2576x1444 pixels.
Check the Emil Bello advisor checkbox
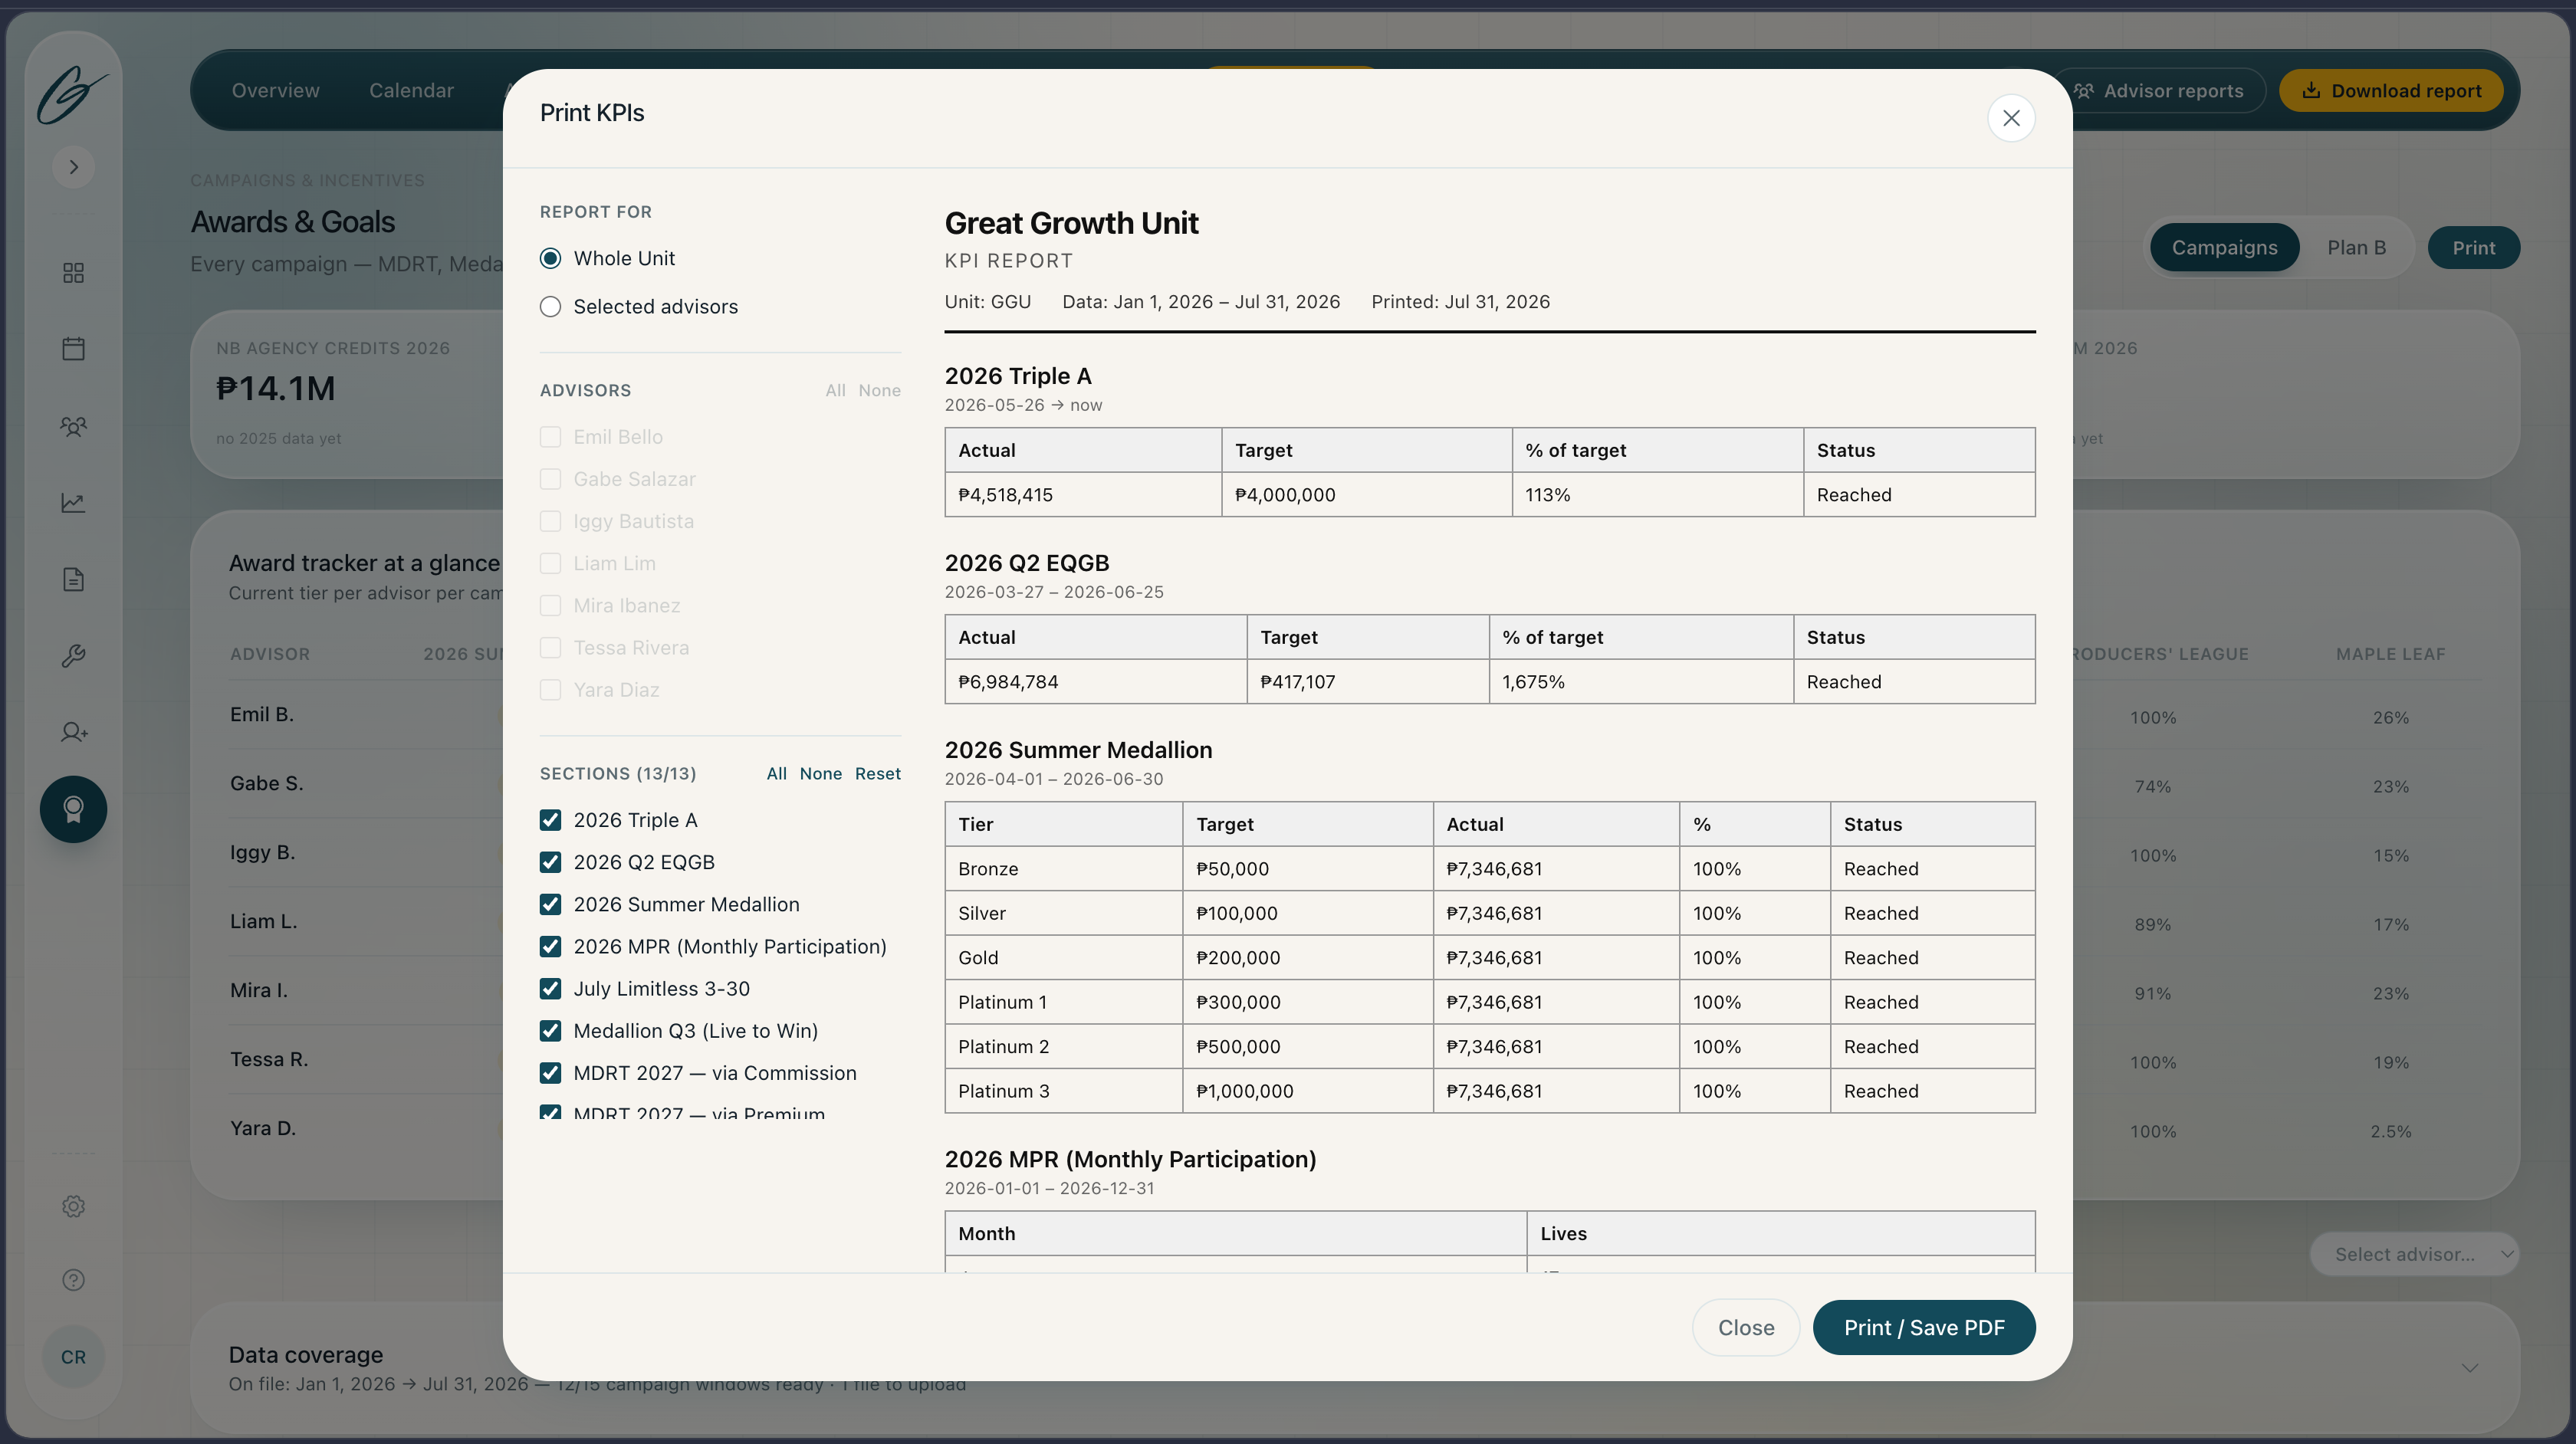[x=550, y=437]
